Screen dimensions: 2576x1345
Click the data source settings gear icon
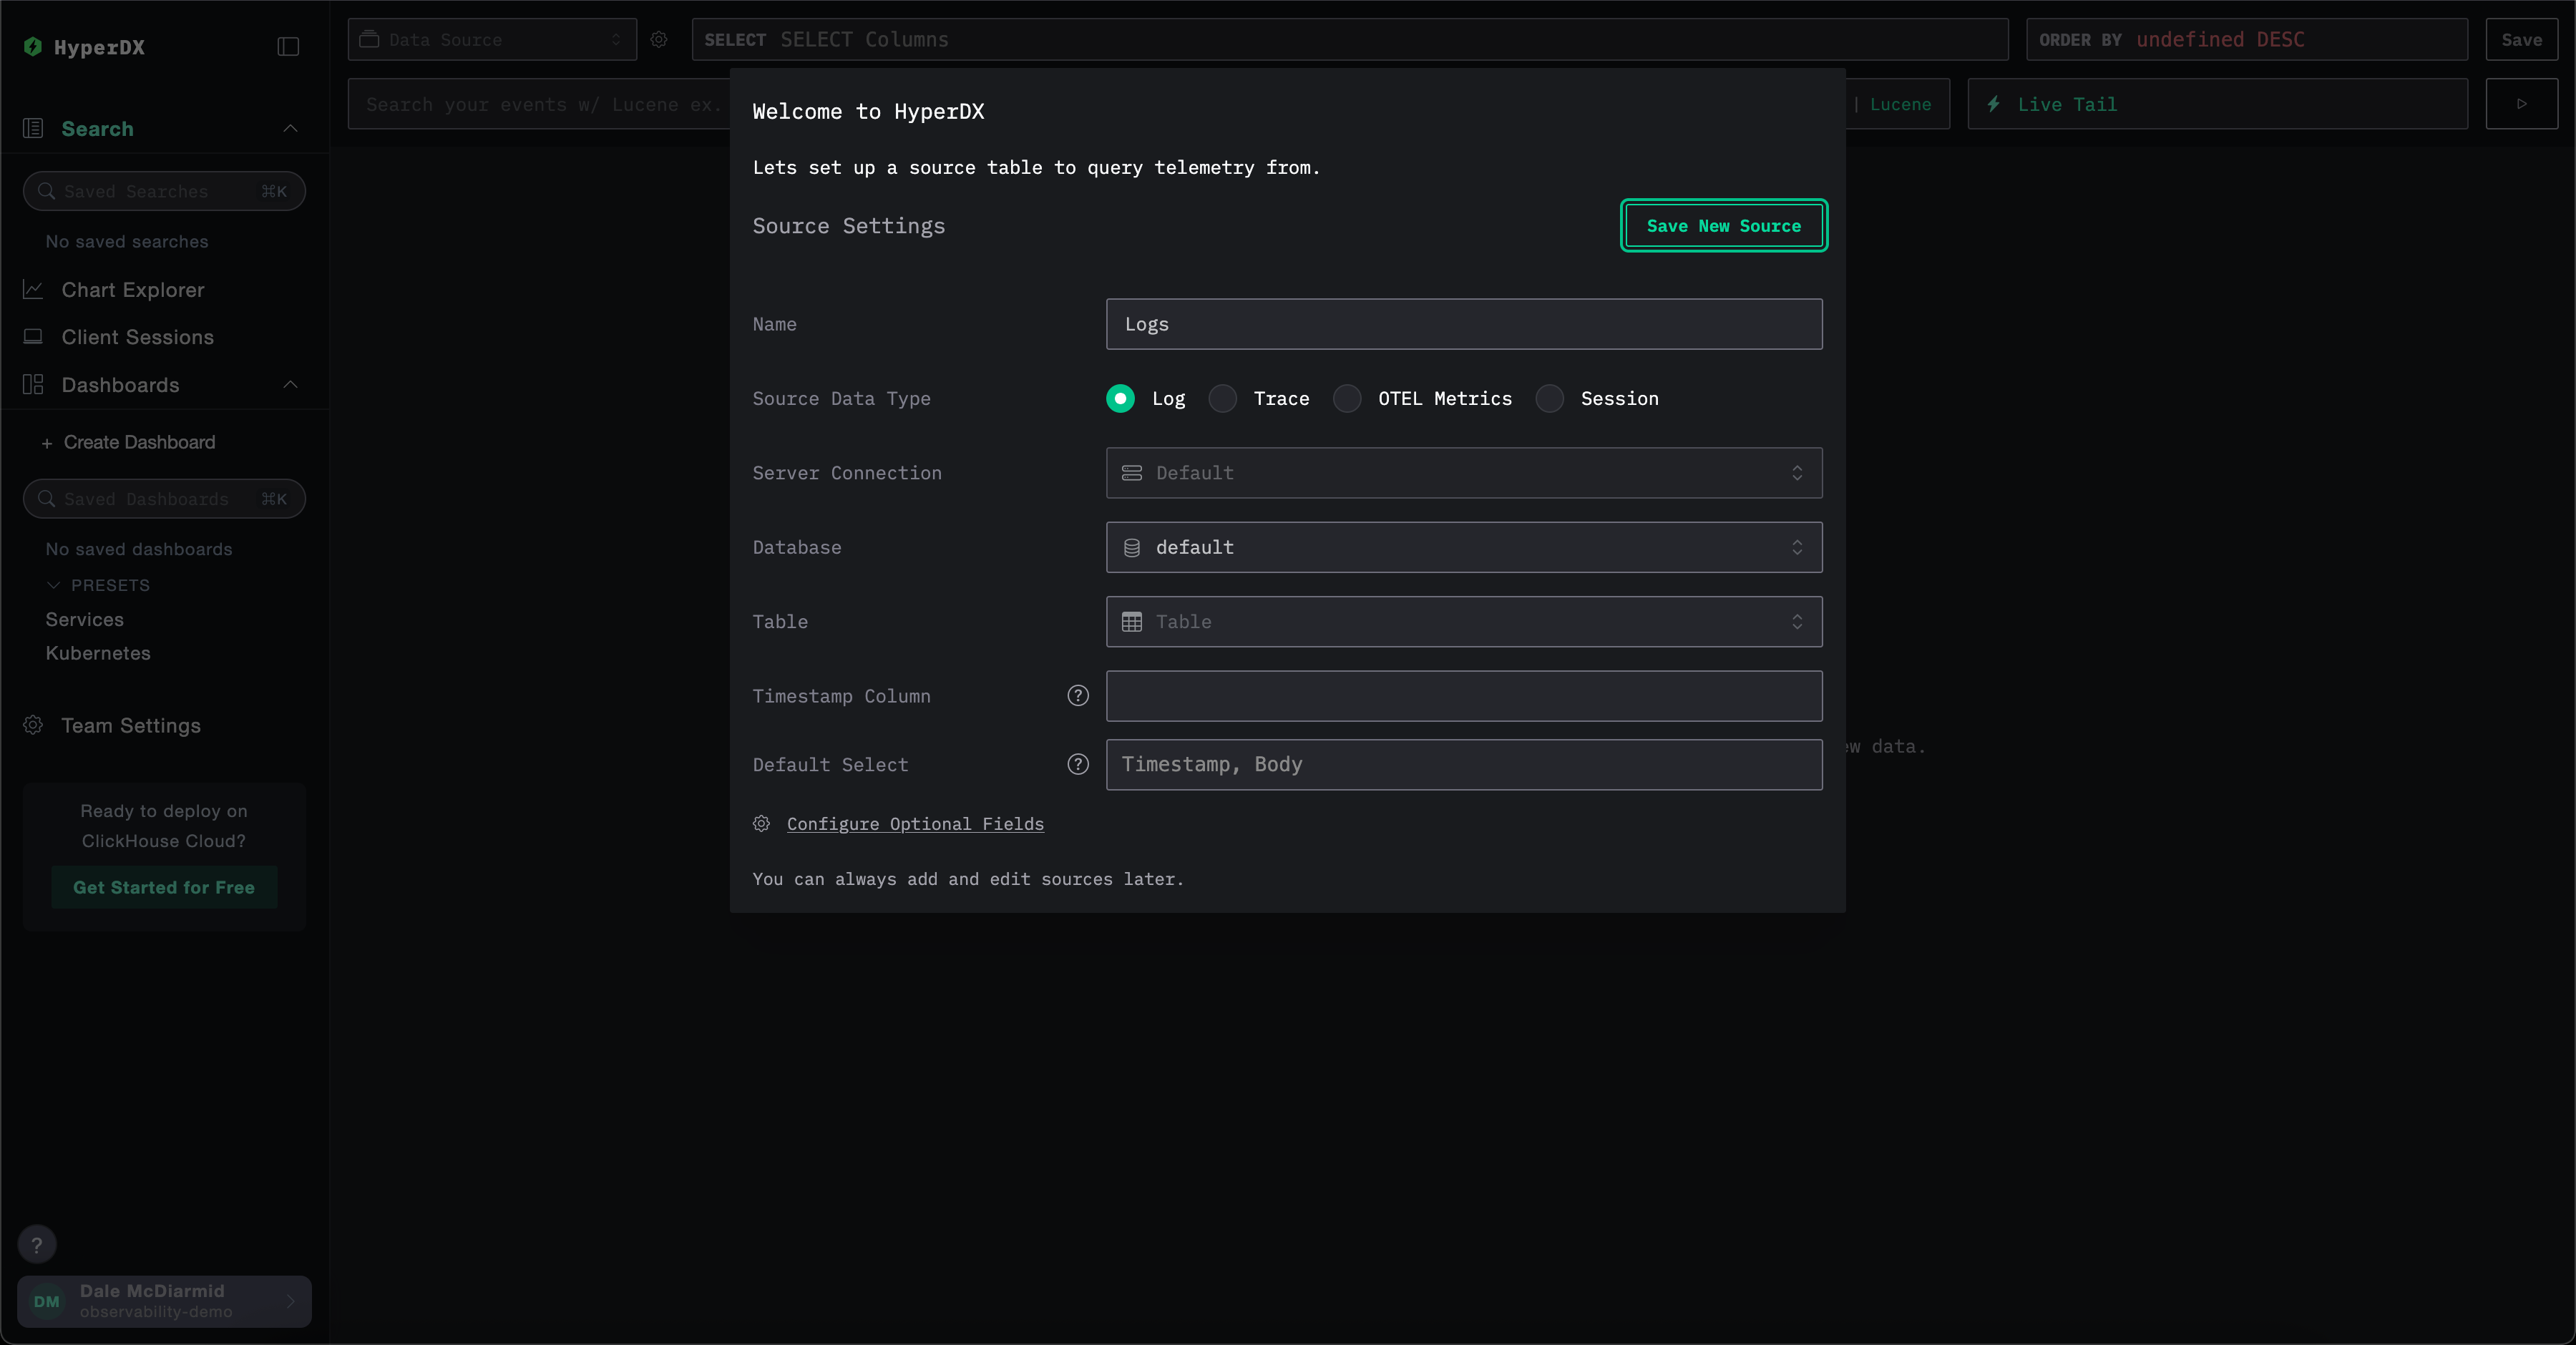pyautogui.click(x=659, y=40)
